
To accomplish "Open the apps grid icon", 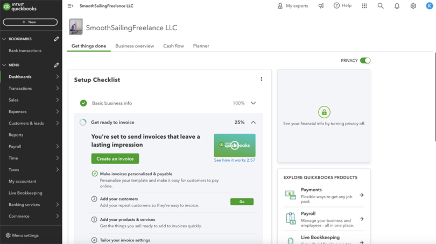I will click(x=364, y=5).
